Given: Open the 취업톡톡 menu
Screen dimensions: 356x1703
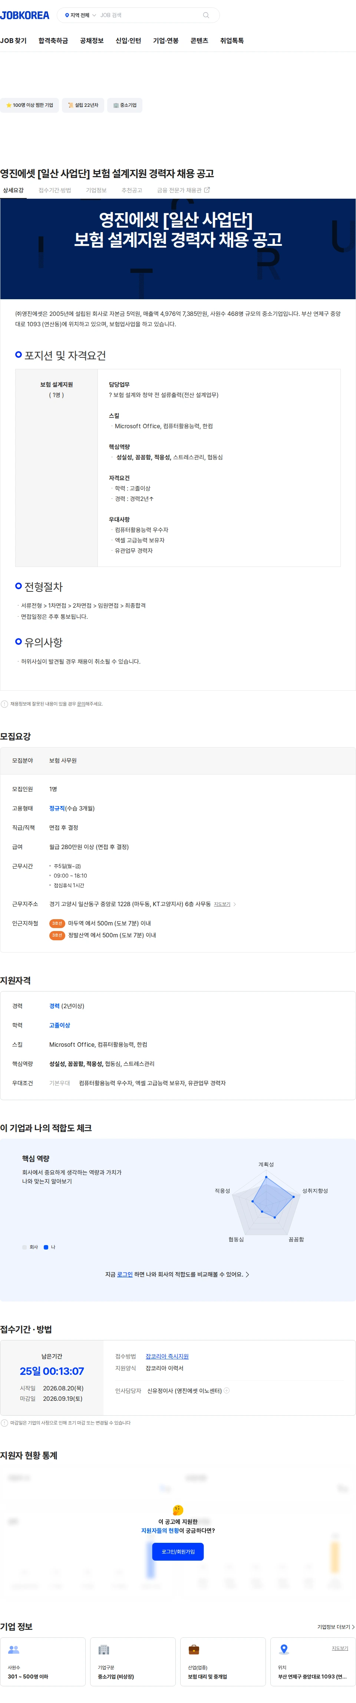Looking at the screenshot, I should tap(232, 40).
